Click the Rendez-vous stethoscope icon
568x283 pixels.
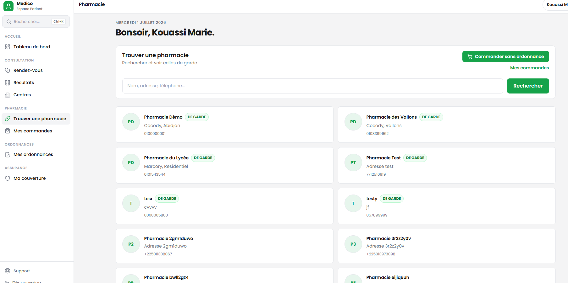tap(8, 70)
